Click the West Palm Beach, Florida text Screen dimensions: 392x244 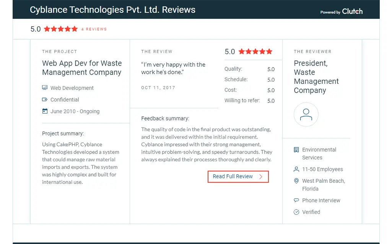point(324,185)
